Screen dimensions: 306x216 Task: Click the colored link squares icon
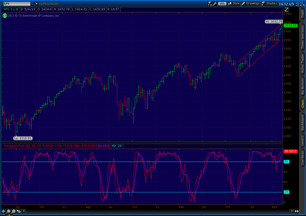(x=36, y=3)
